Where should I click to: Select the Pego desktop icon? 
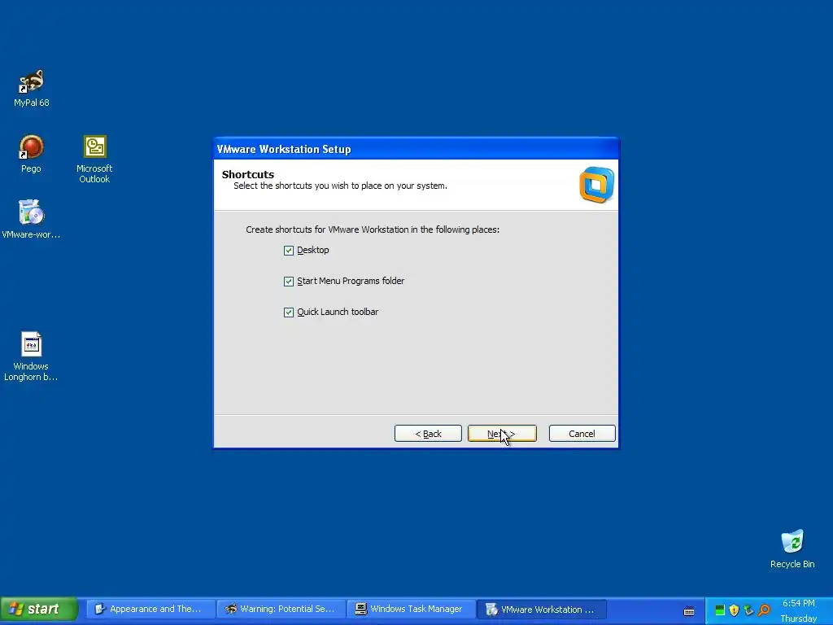coord(31,154)
